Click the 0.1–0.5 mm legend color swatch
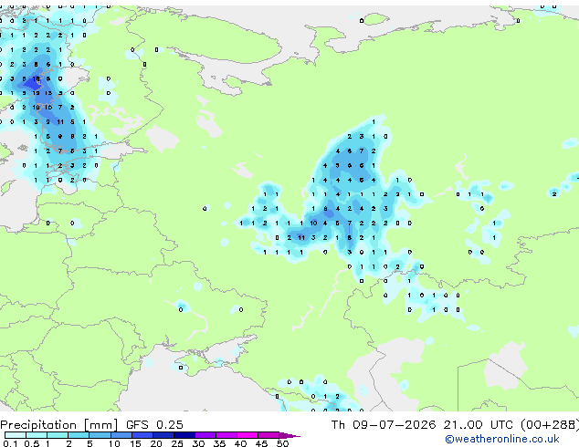The width and height of the screenshot is (579, 447). coord(16,435)
